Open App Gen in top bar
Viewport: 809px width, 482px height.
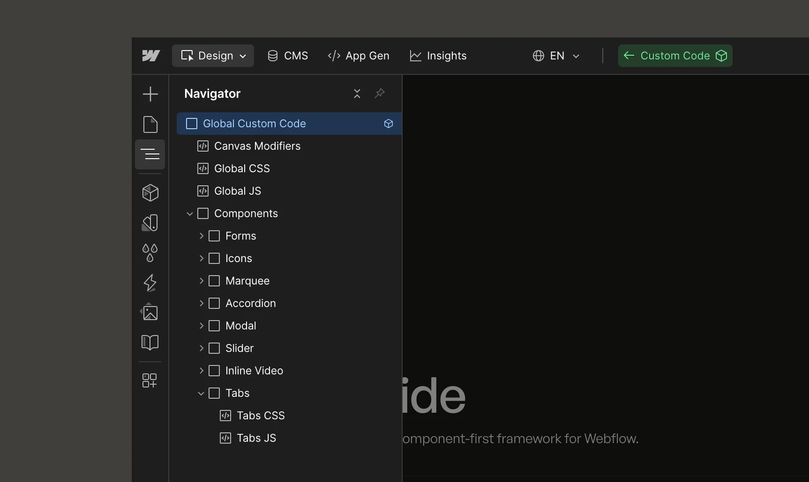pyautogui.click(x=359, y=56)
